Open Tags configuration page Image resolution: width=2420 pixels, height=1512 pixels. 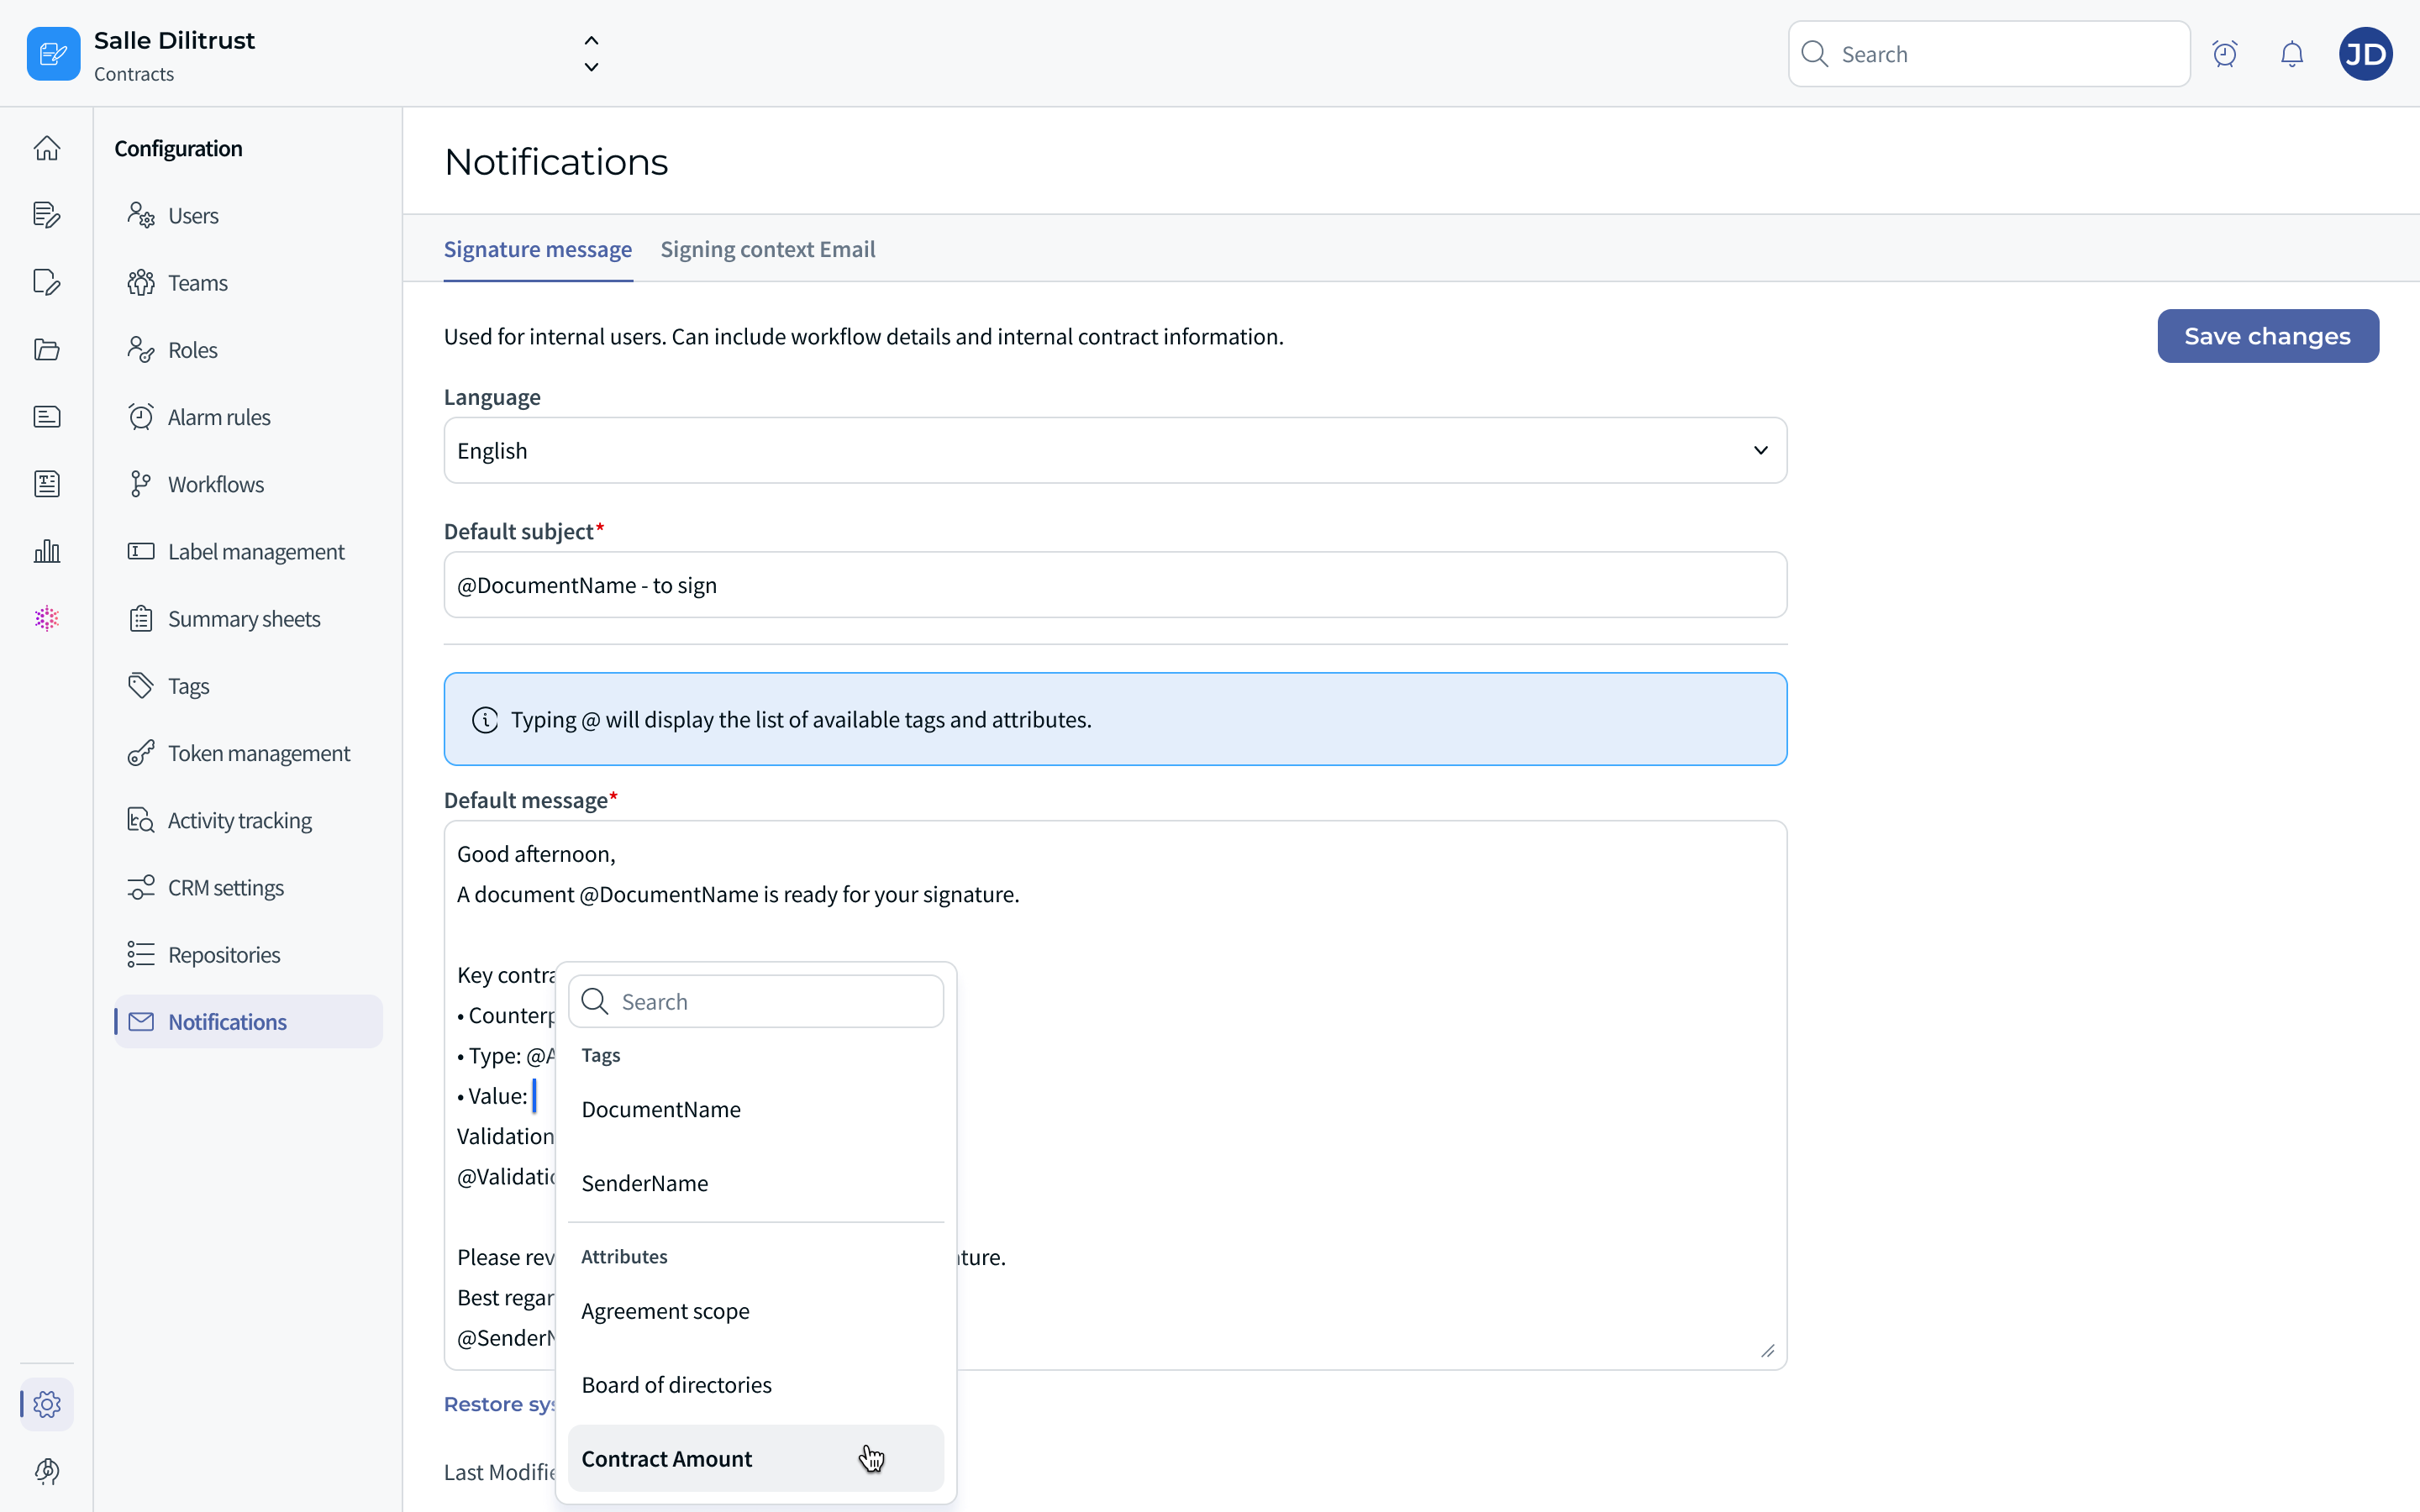click(248, 685)
